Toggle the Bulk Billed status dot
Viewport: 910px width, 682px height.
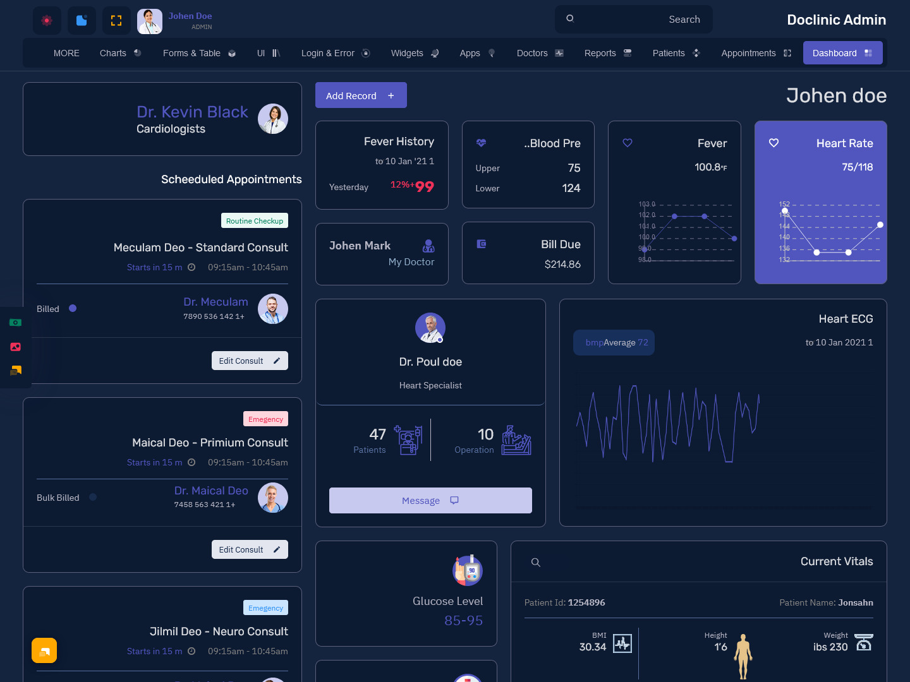[x=93, y=497]
